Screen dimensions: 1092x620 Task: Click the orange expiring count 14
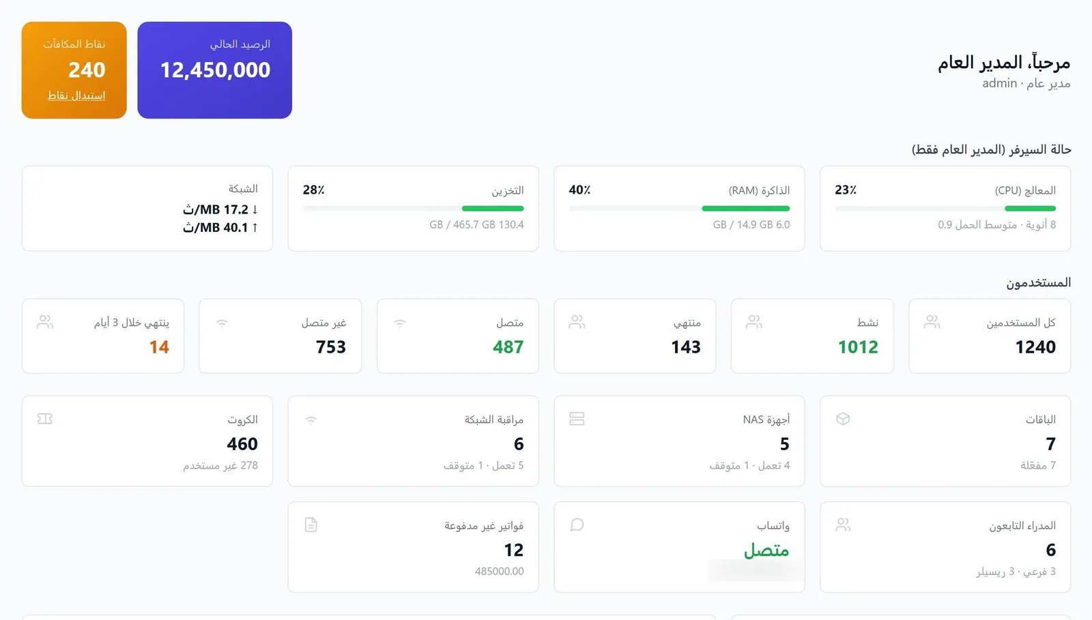pos(159,347)
